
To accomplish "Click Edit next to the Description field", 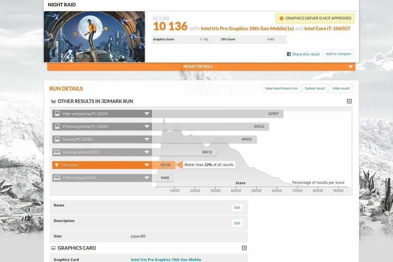I will coord(237,223).
